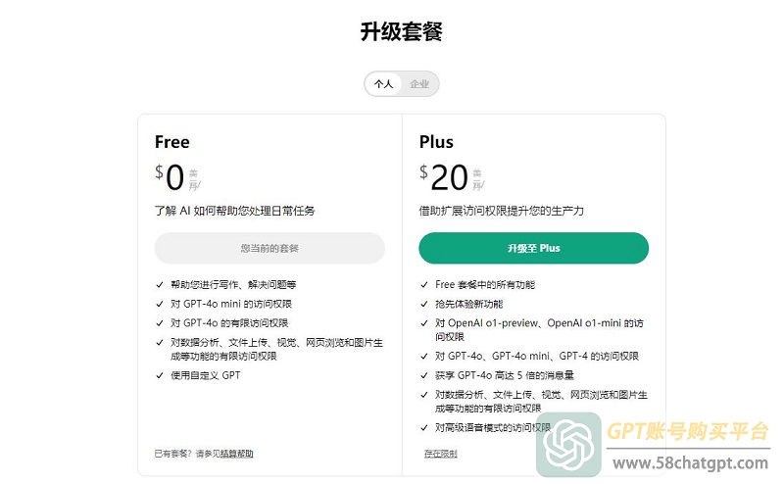Click the grayed 您当前的套餐 button
The width and height of the screenshot is (784, 484).
point(269,248)
